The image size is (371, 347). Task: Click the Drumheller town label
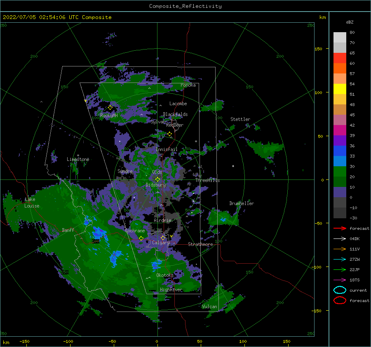point(242,203)
